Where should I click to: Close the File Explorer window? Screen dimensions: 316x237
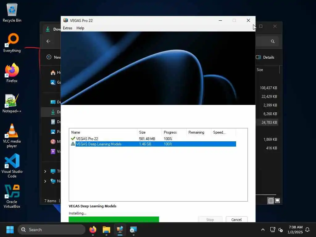(275, 26)
